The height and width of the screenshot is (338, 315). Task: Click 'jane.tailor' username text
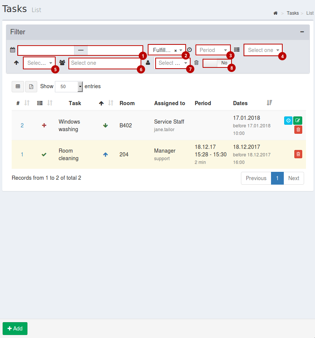[164, 130]
